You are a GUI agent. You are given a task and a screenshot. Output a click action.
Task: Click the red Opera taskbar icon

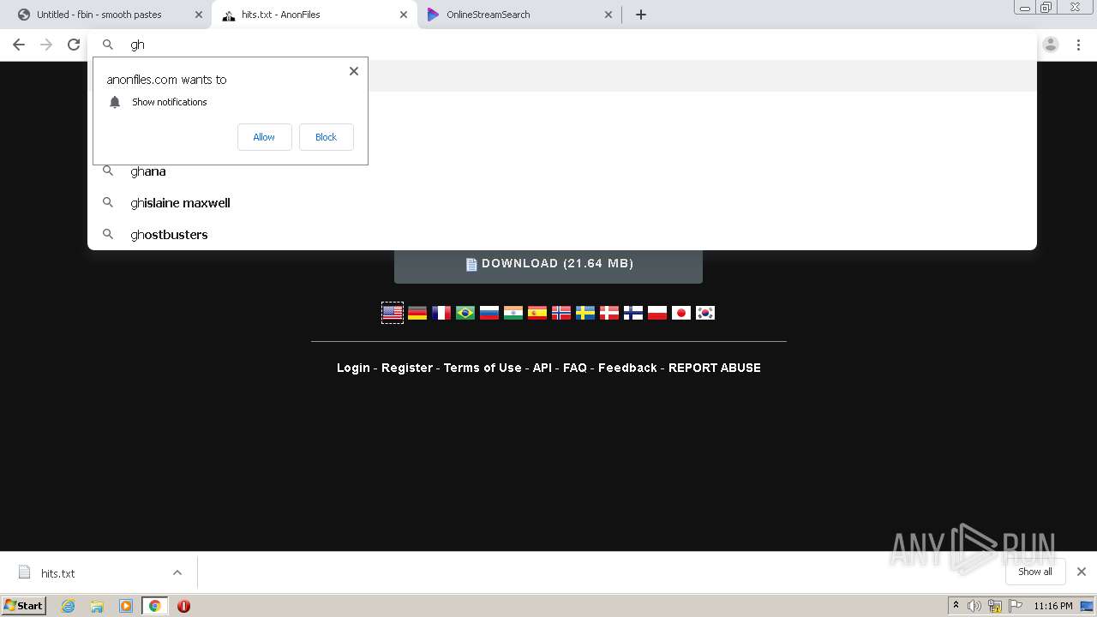point(183,606)
